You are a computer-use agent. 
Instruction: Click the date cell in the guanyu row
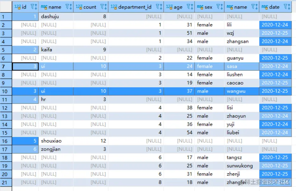pyautogui.click(x=275, y=58)
